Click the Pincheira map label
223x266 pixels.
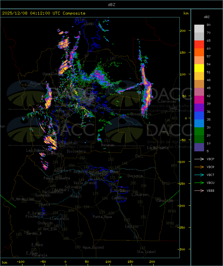click(34, 216)
